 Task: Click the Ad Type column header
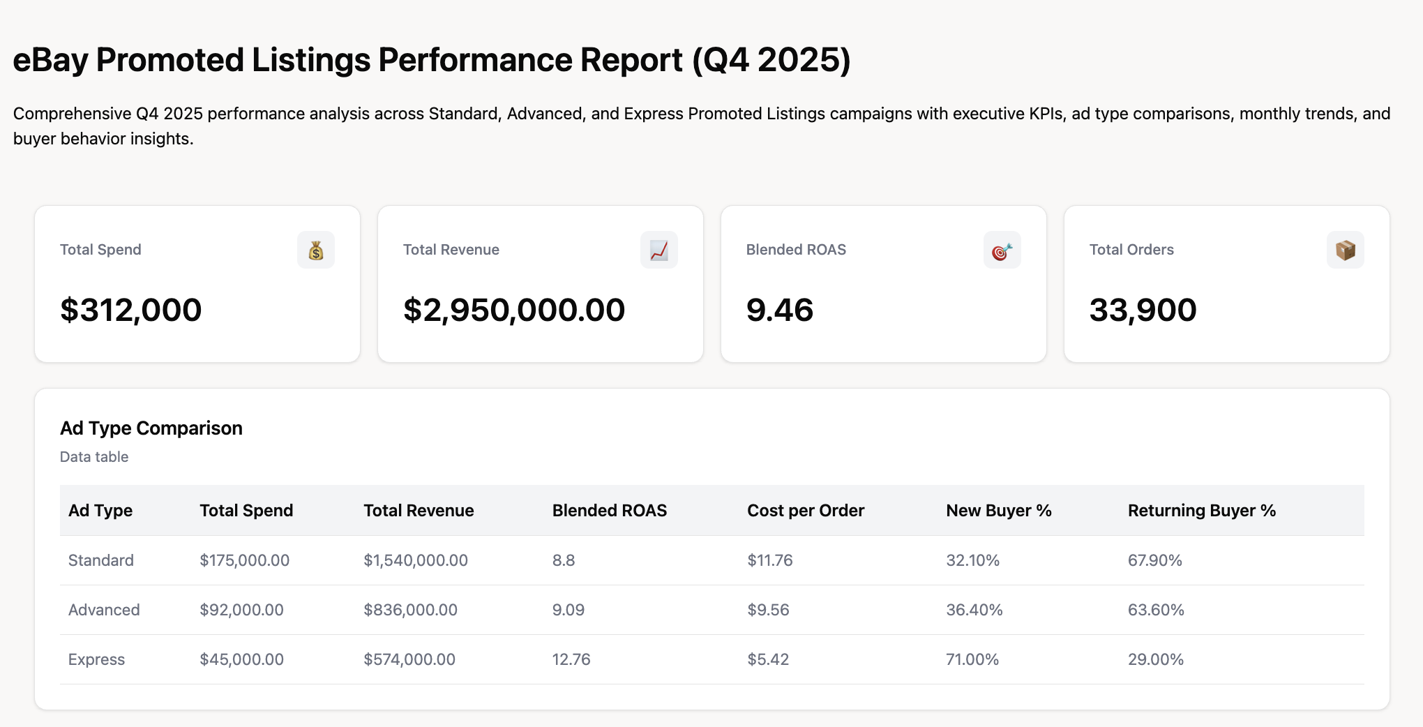pos(100,510)
